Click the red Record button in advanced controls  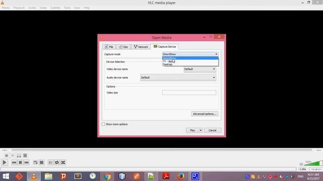pos(7,155)
